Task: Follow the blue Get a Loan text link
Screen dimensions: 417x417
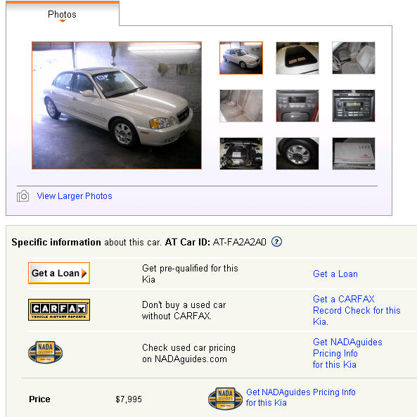Action: (335, 274)
